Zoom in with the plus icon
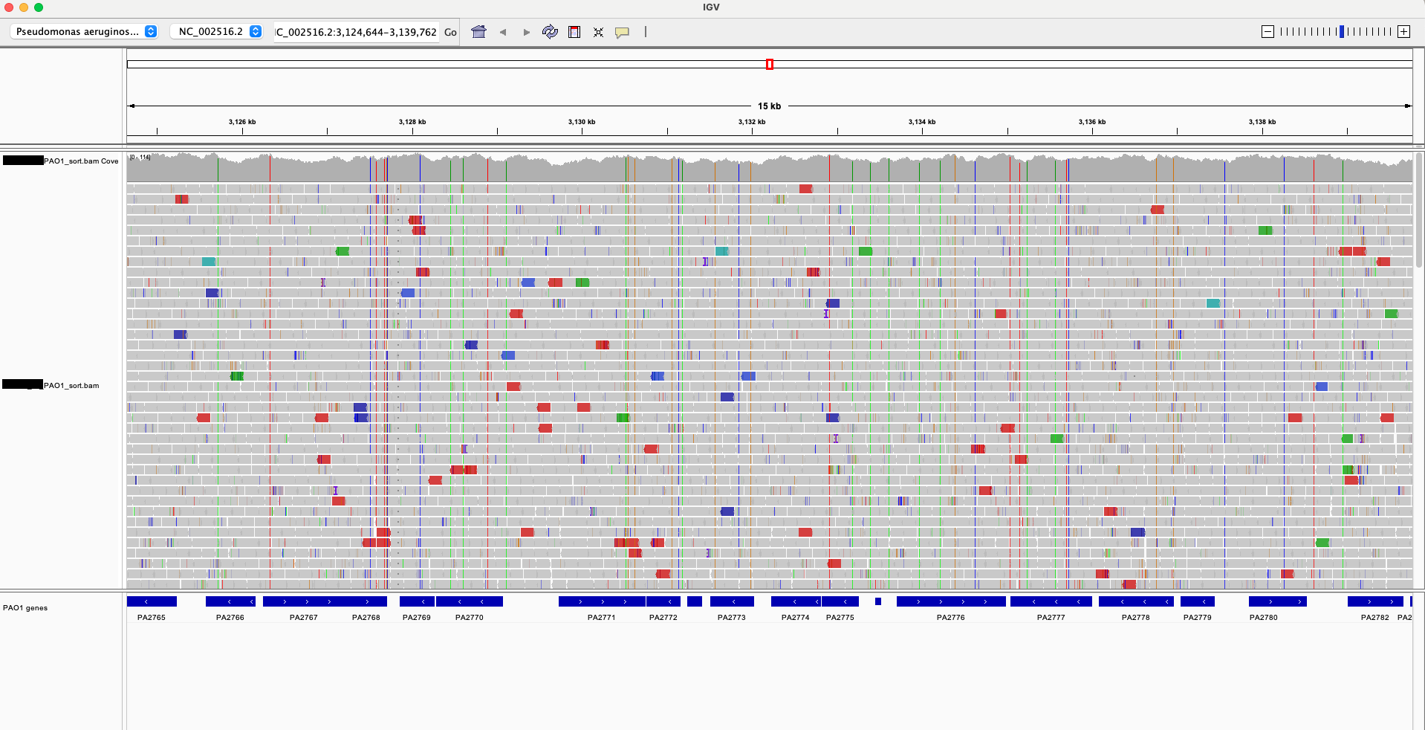Viewport: 1425px width, 730px height. [1403, 31]
